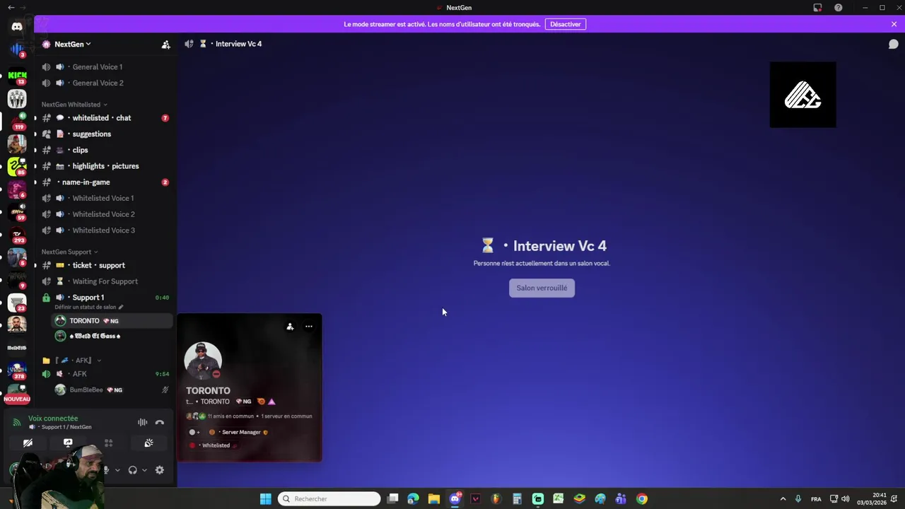Image resolution: width=905 pixels, height=509 pixels.
Task: Select BumBleBee user in AFK channel
Action: tap(112, 390)
